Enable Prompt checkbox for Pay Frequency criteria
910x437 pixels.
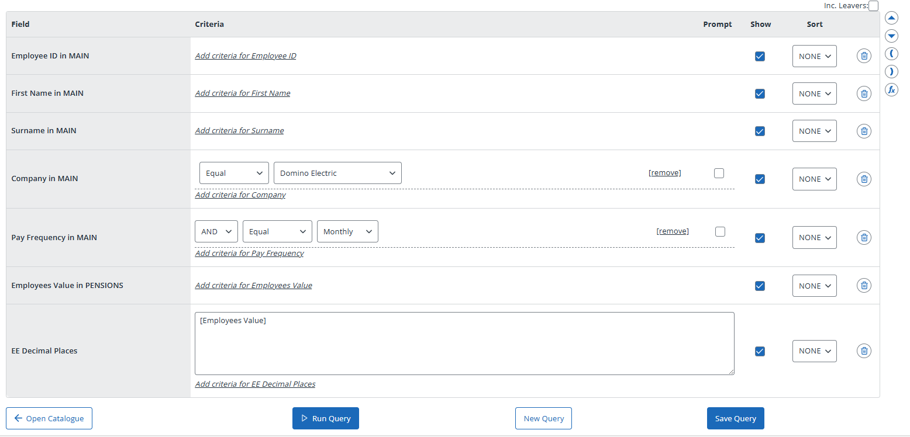[720, 231]
